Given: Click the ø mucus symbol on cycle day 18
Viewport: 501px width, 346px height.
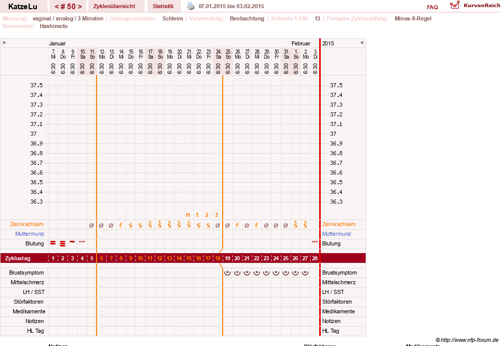Looking at the screenshot, I should click(218, 226).
